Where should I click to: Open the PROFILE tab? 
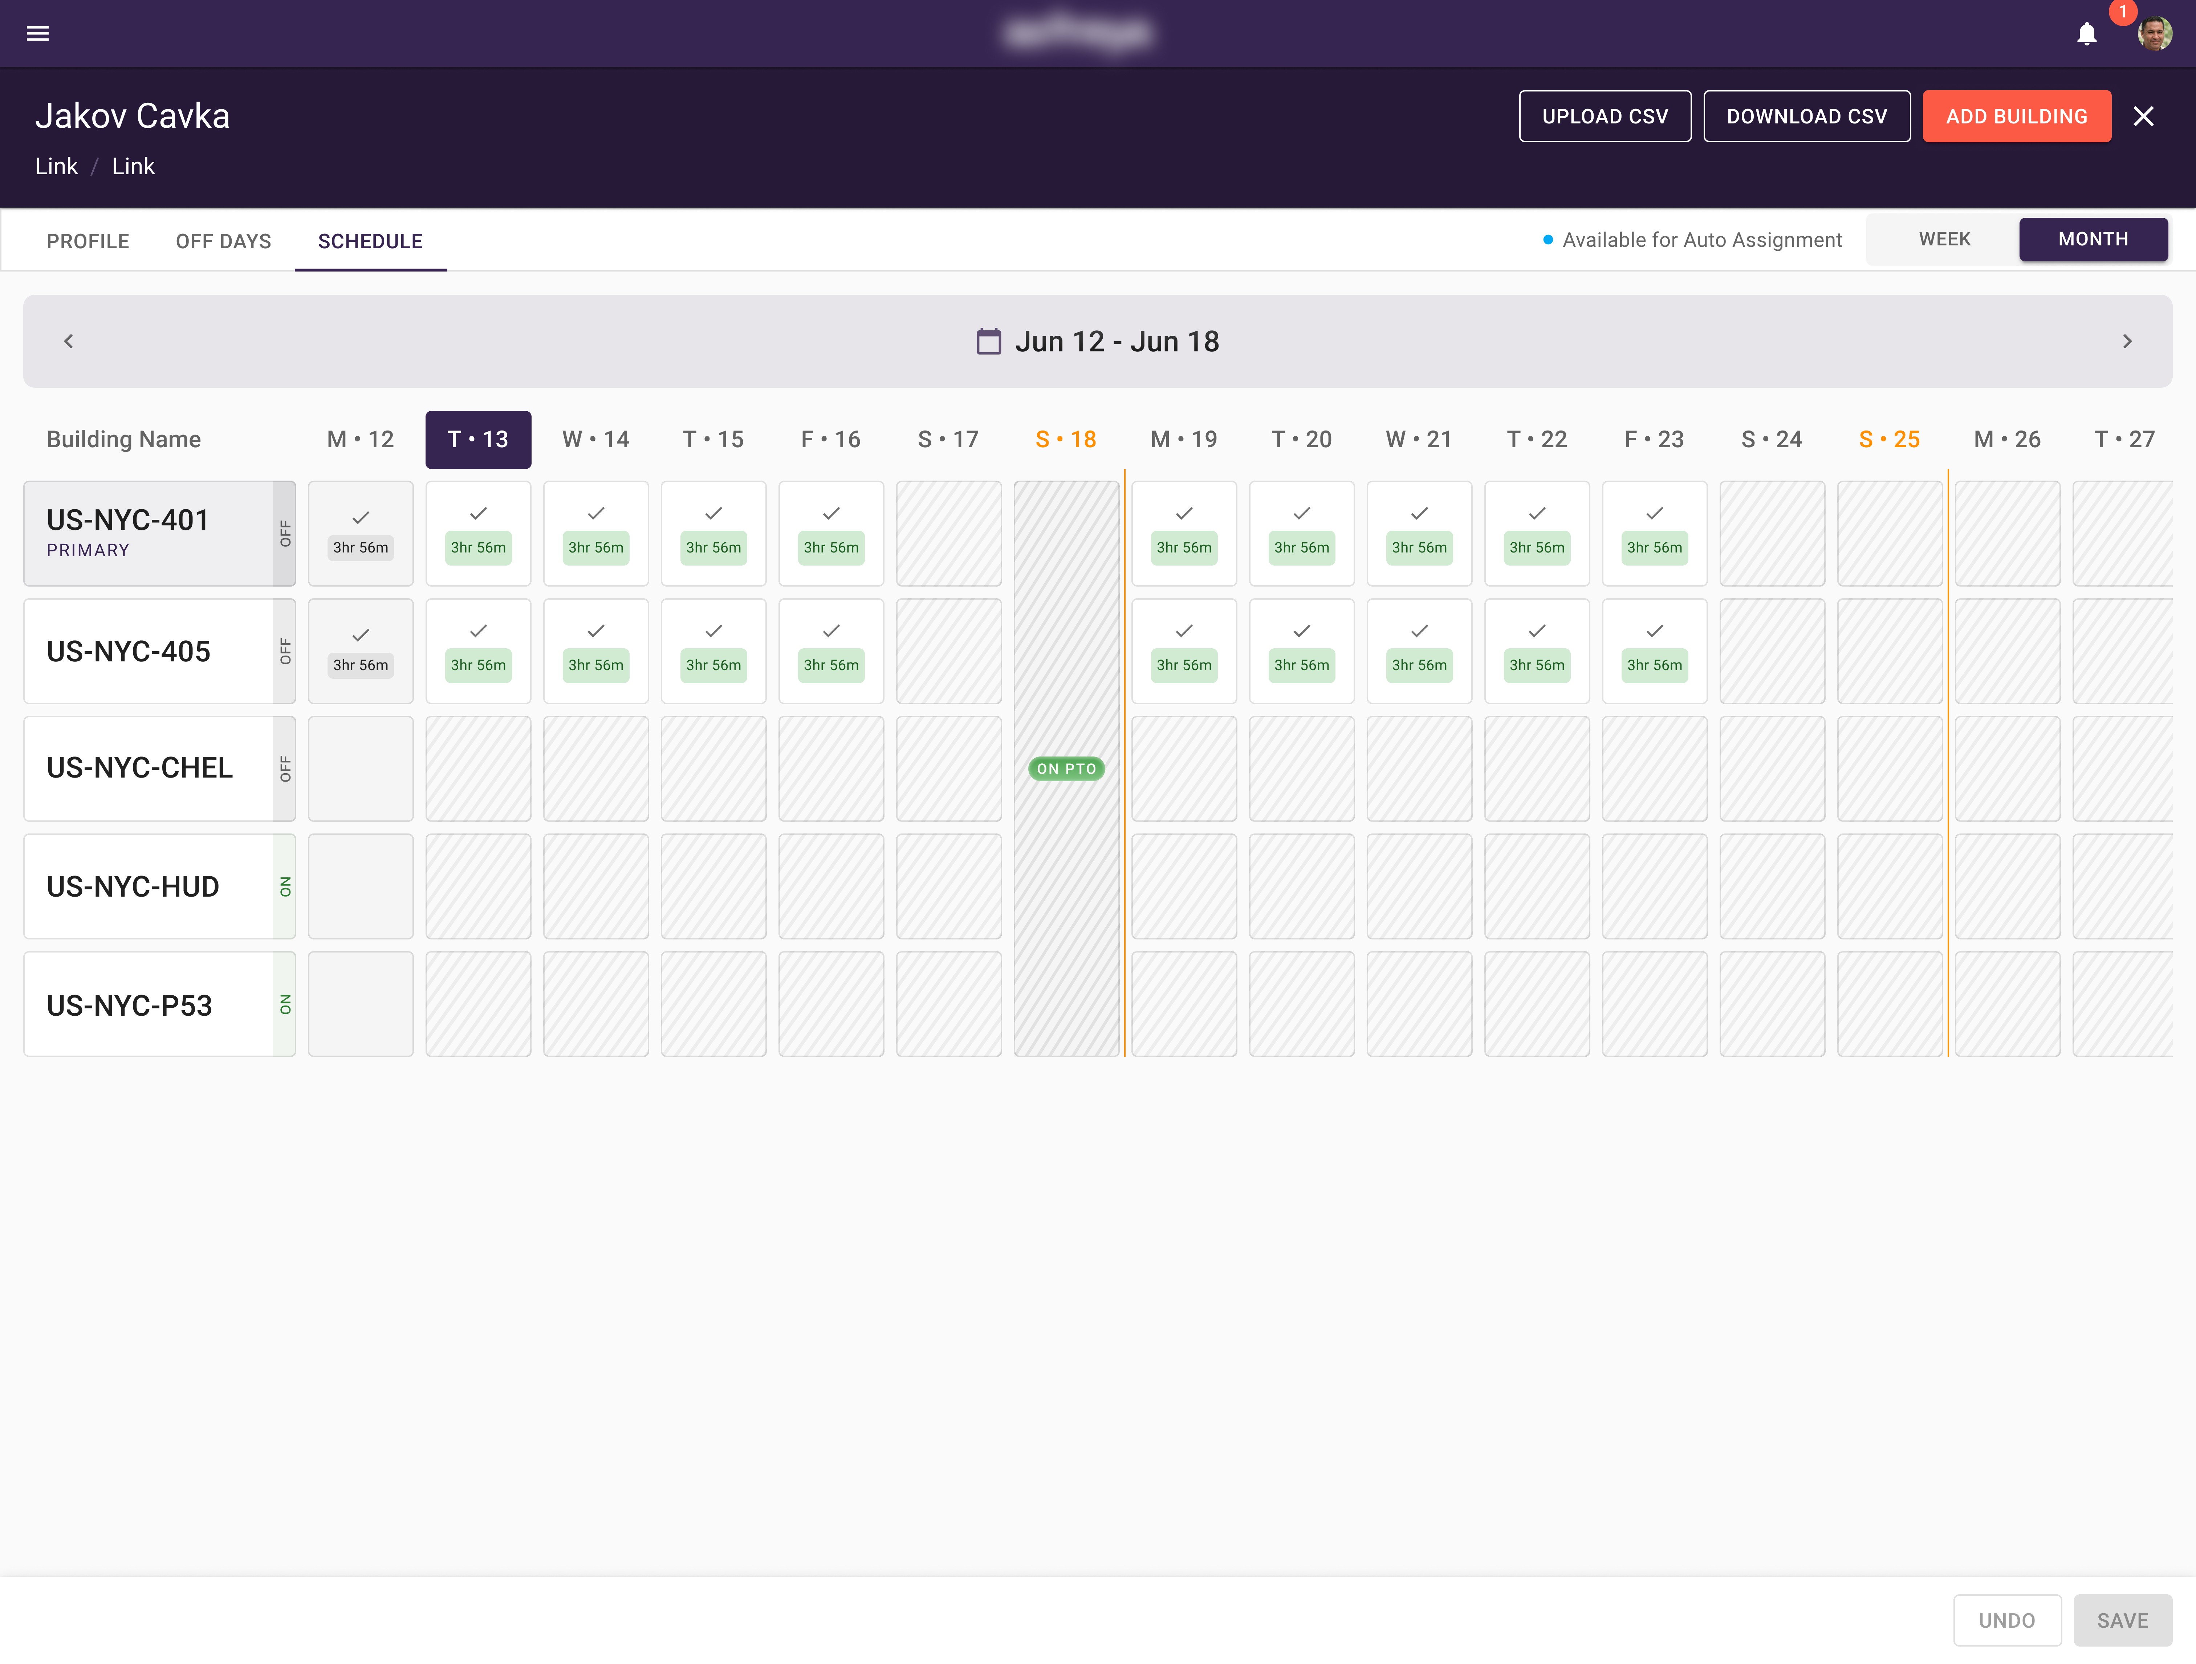pyautogui.click(x=88, y=241)
